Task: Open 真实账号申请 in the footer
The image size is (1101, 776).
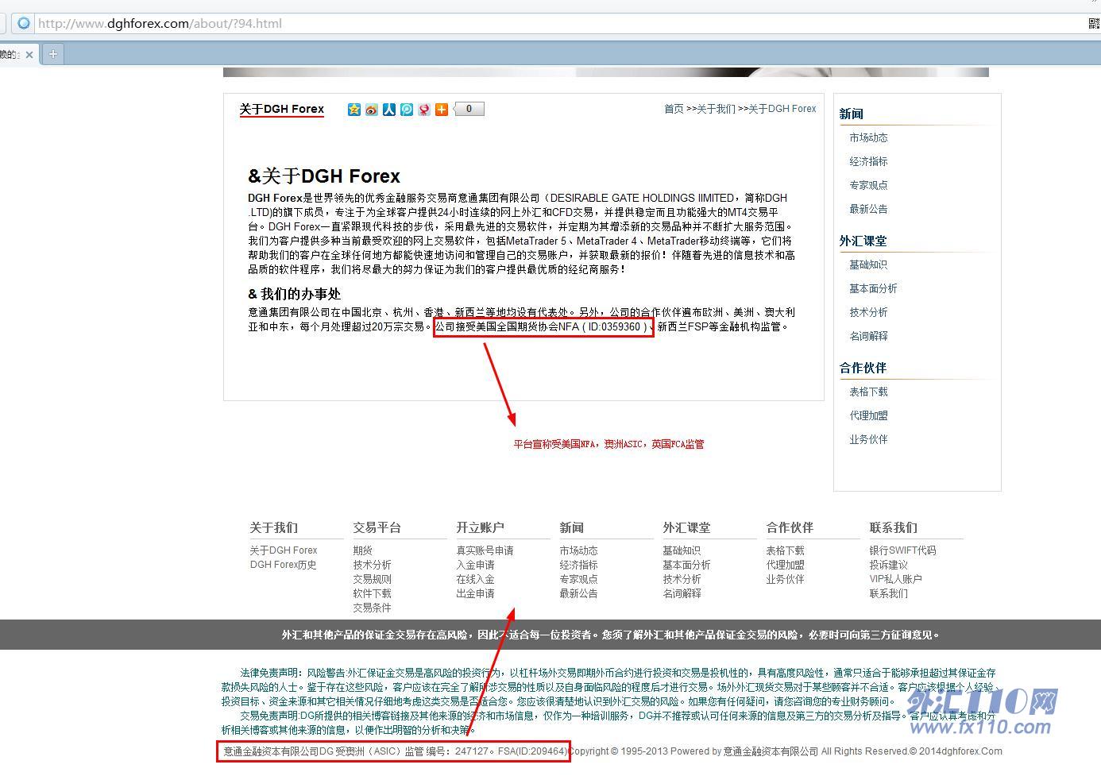Action: coord(485,550)
